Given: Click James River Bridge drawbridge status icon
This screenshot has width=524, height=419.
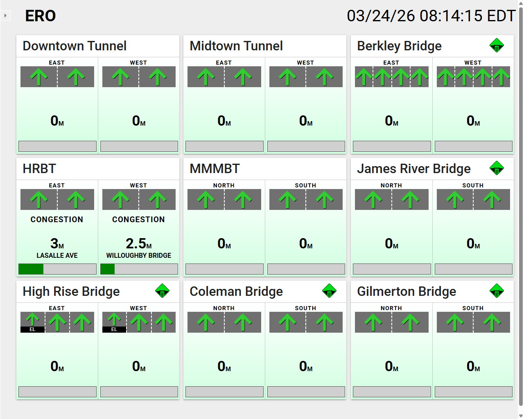Looking at the screenshot, I should pyautogui.click(x=497, y=168).
